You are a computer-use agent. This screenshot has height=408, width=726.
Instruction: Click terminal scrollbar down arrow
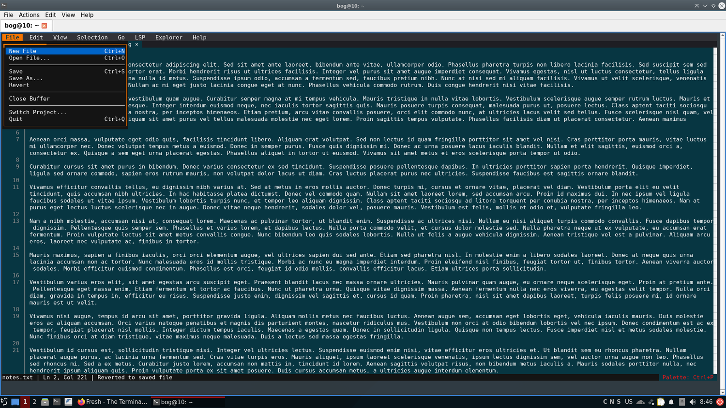722,393
